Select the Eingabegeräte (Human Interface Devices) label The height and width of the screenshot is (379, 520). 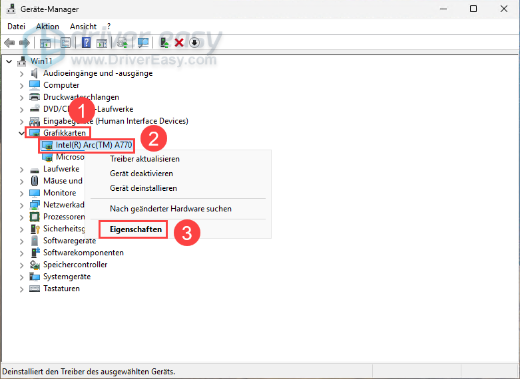(x=116, y=121)
